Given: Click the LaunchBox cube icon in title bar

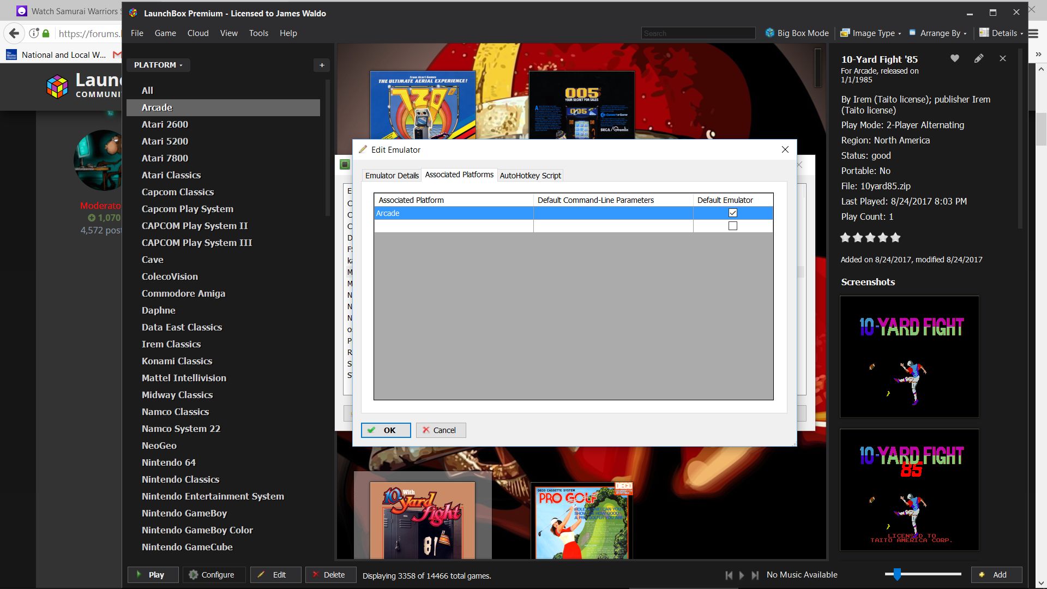Looking at the screenshot, I should (133, 13).
